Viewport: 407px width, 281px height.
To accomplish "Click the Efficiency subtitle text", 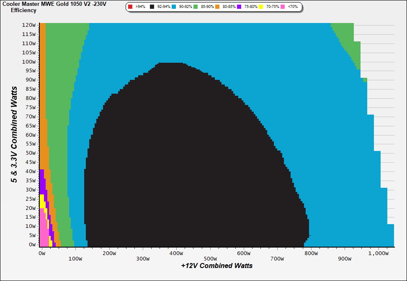I will coord(23,10).
